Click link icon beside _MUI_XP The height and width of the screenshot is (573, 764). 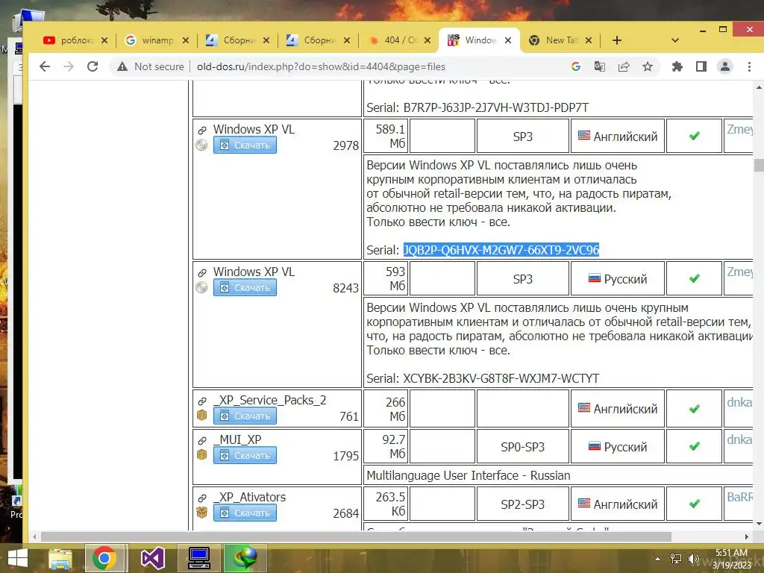click(201, 441)
